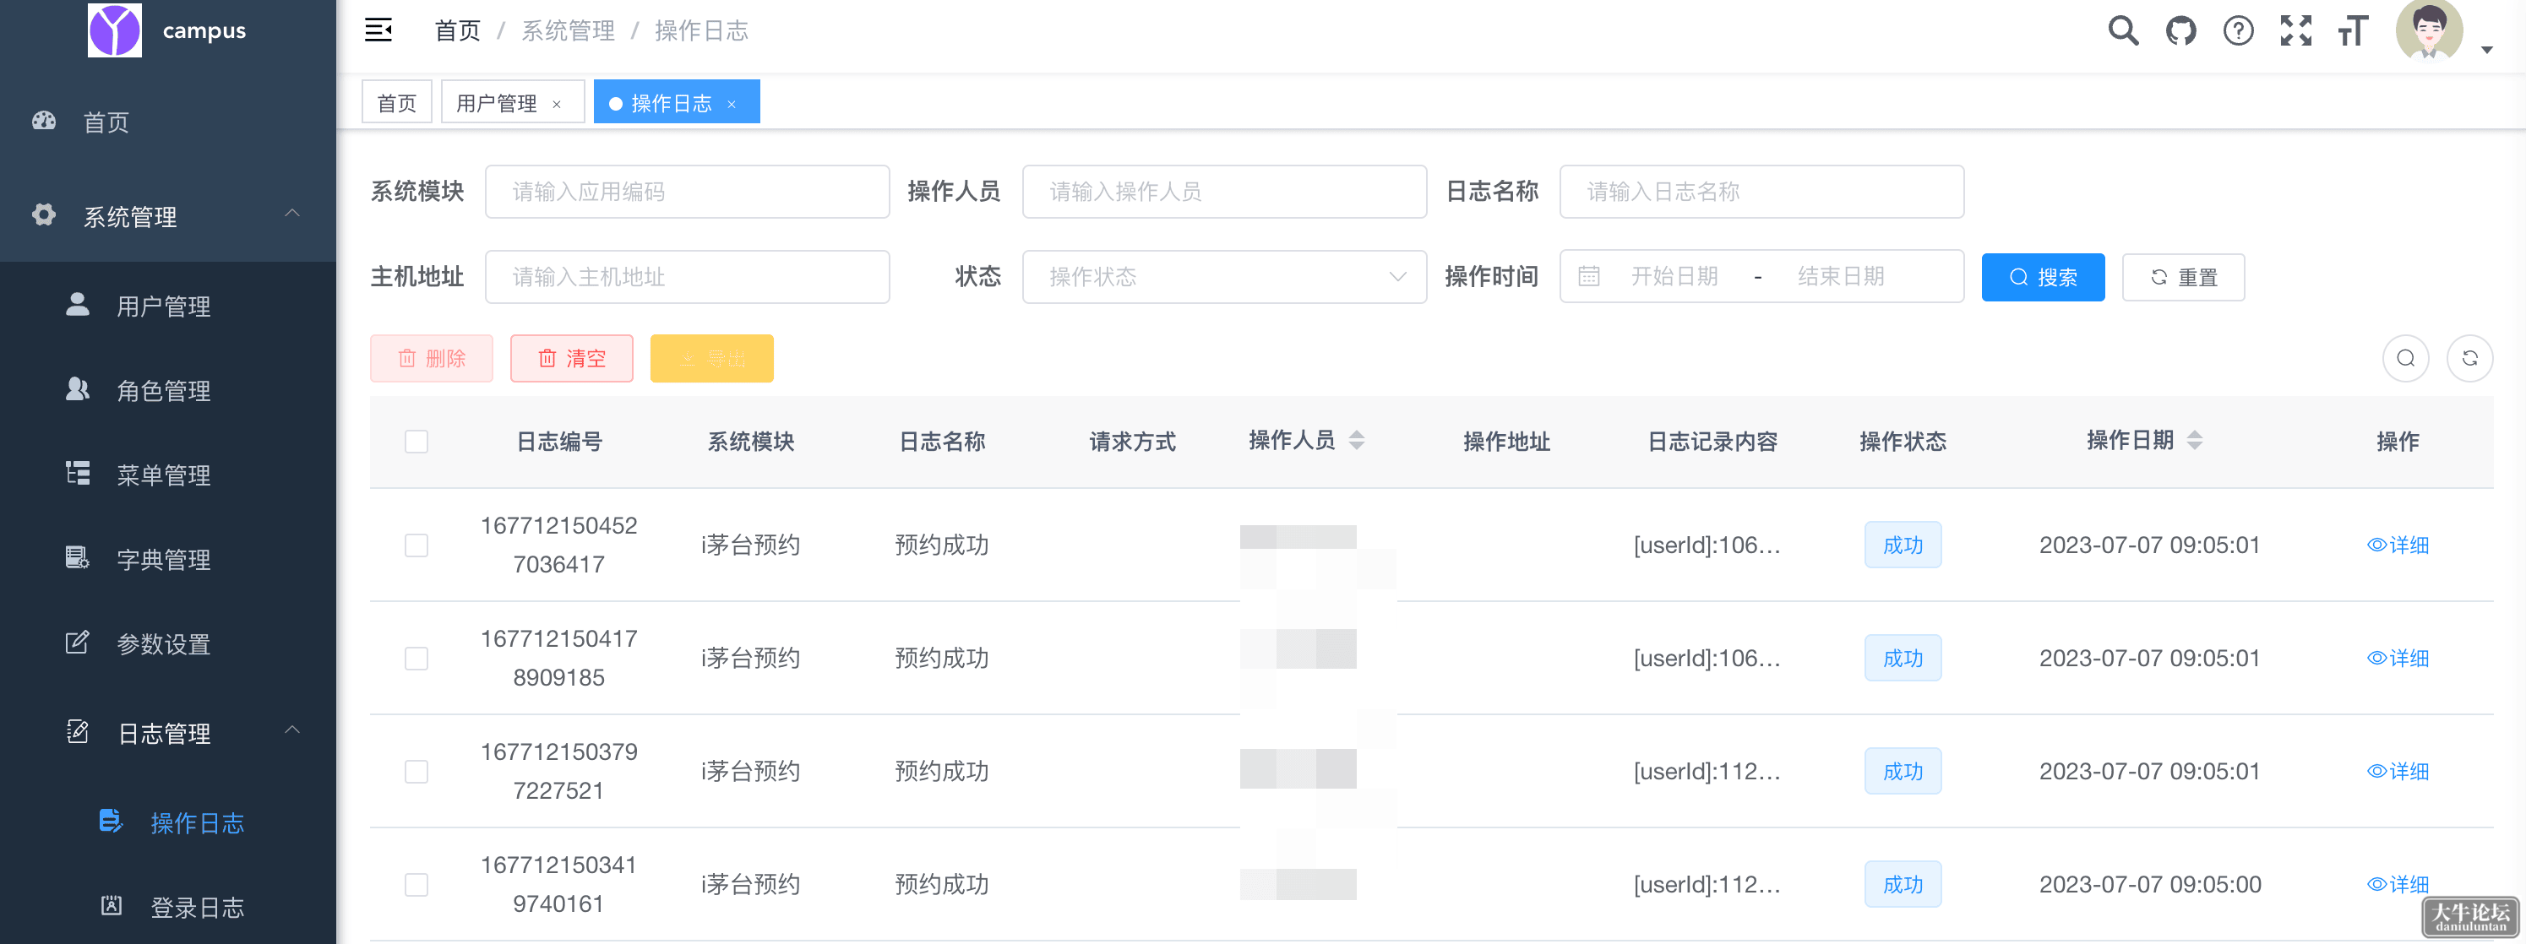Open 登录日志 in sidebar
Viewport: 2526px width, 944px height.
tap(167, 907)
